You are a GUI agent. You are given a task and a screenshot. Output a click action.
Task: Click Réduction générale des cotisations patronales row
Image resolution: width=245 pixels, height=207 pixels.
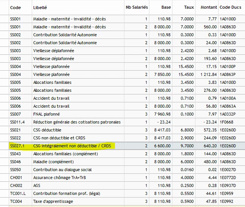[77, 122]
